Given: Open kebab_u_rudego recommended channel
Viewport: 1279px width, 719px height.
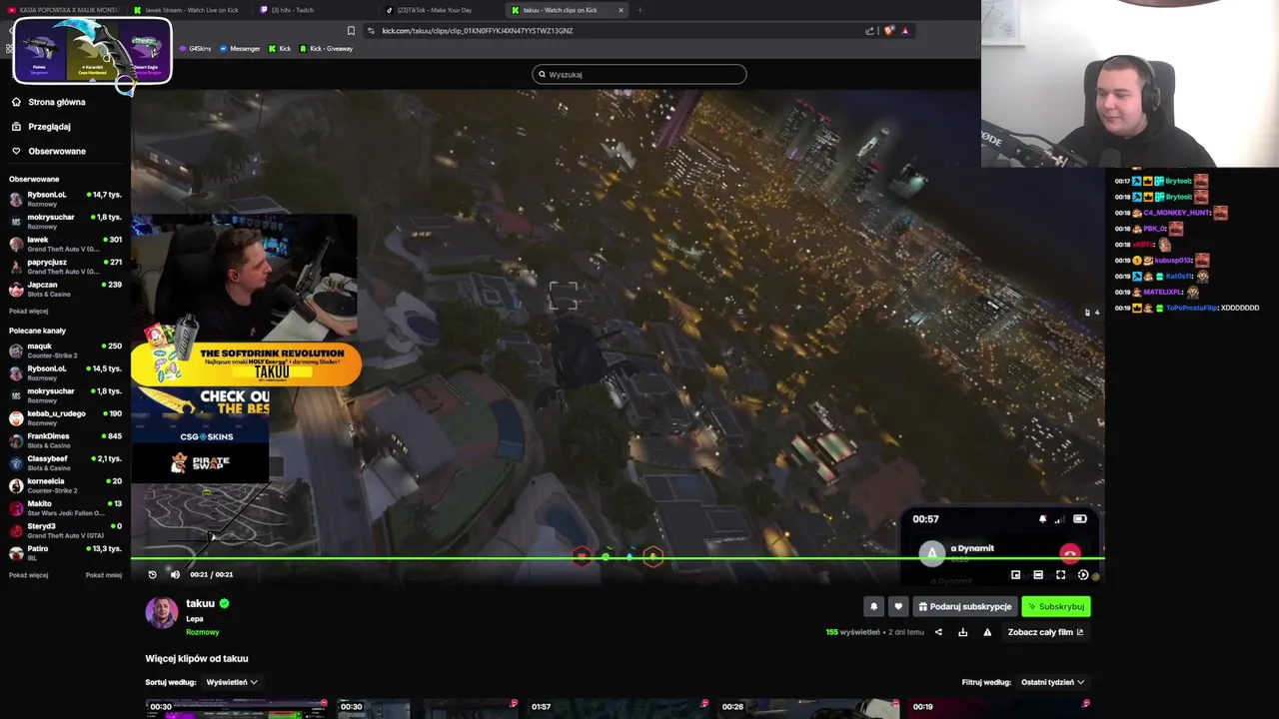Looking at the screenshot, I should (x=66, y=417).
